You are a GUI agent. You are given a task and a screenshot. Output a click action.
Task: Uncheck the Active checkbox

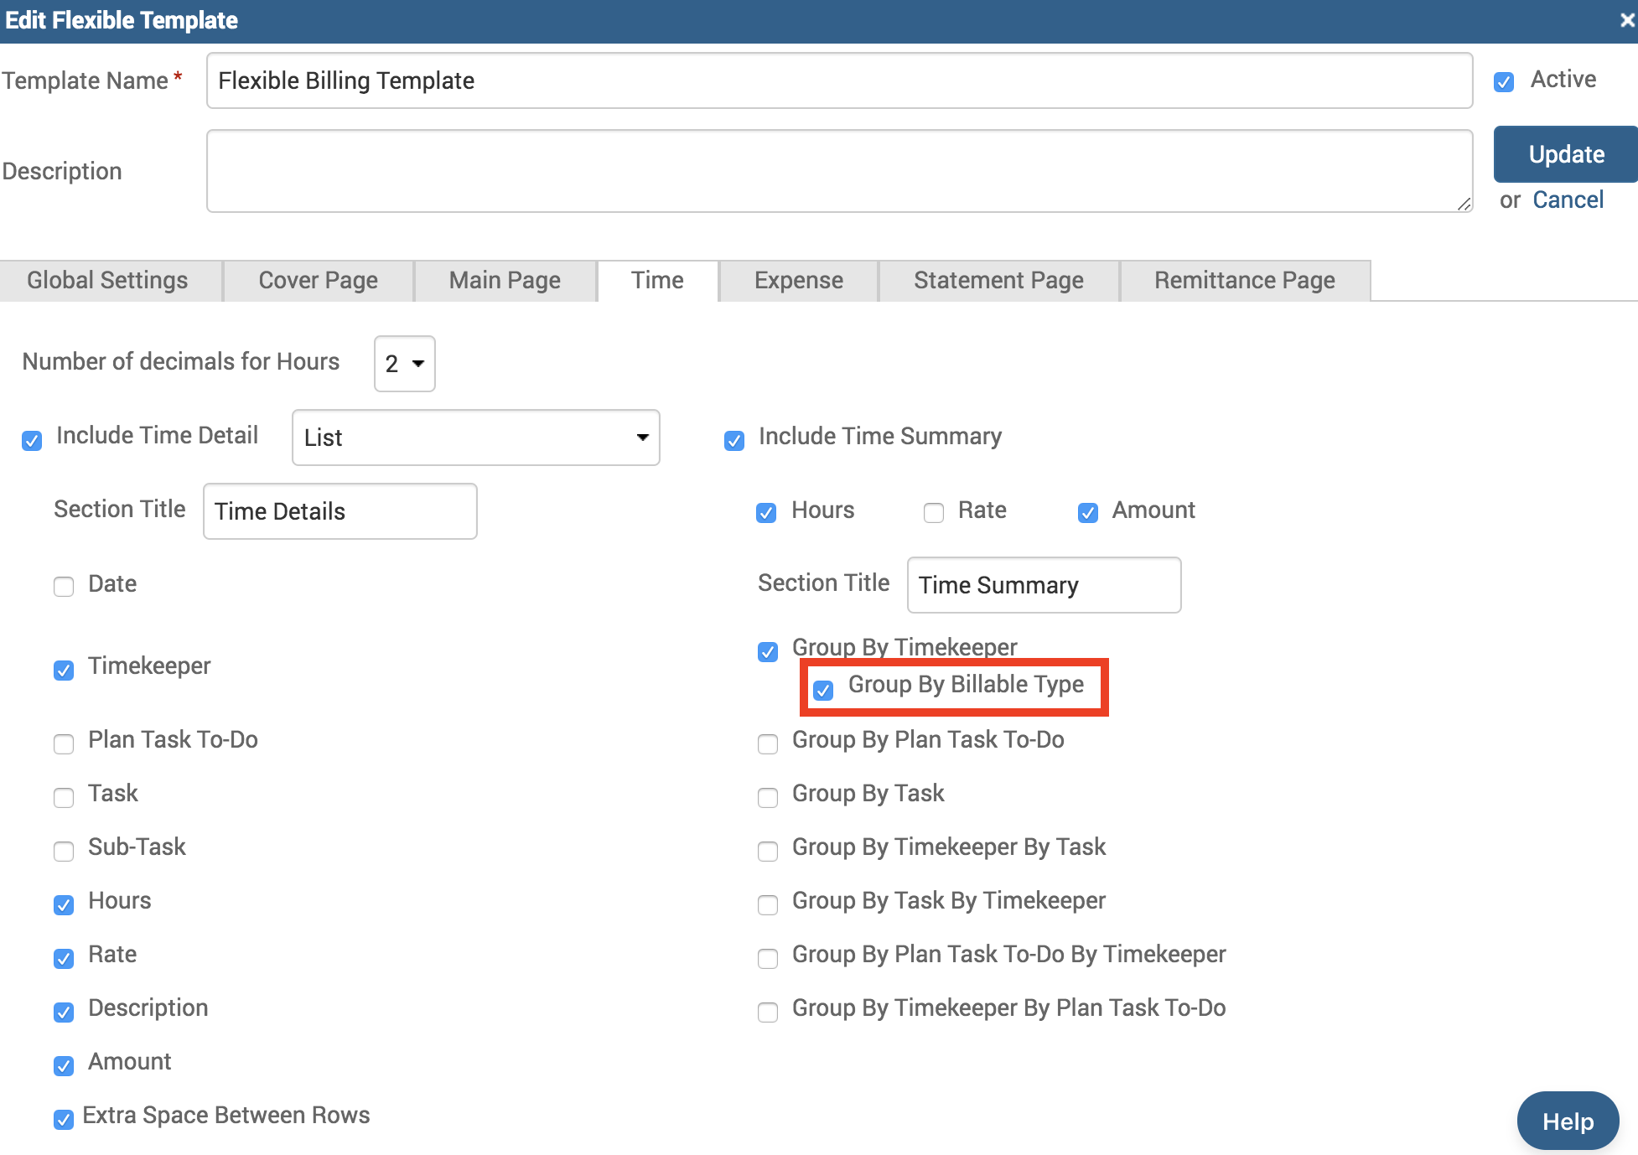click(1504, 82)
